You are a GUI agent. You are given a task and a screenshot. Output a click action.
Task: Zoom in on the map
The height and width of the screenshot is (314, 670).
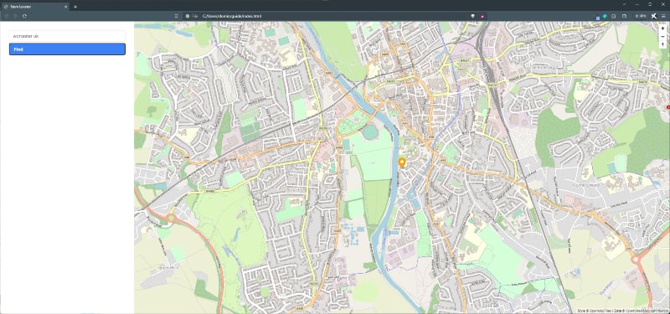tap(662, 28)
